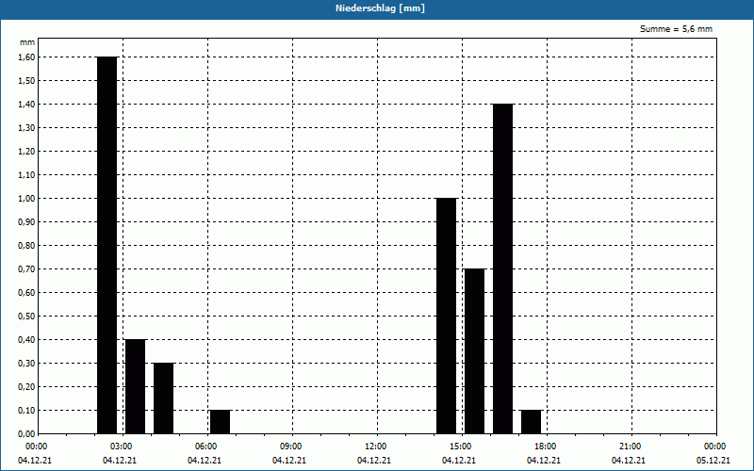
Task: Click the 04.12.21 date under 12:00
Action: click(373, 460)
